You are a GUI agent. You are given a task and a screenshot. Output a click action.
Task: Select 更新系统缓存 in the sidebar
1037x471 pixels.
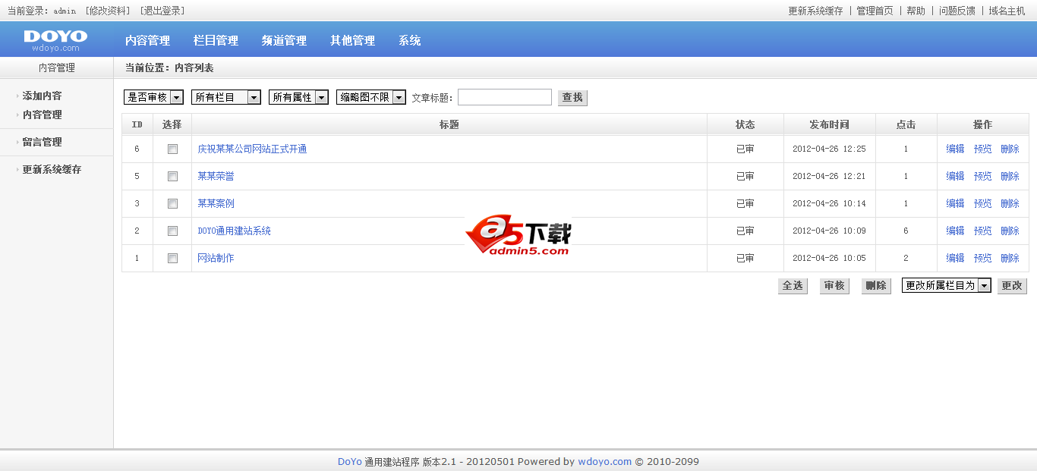[x=52, y=170]
